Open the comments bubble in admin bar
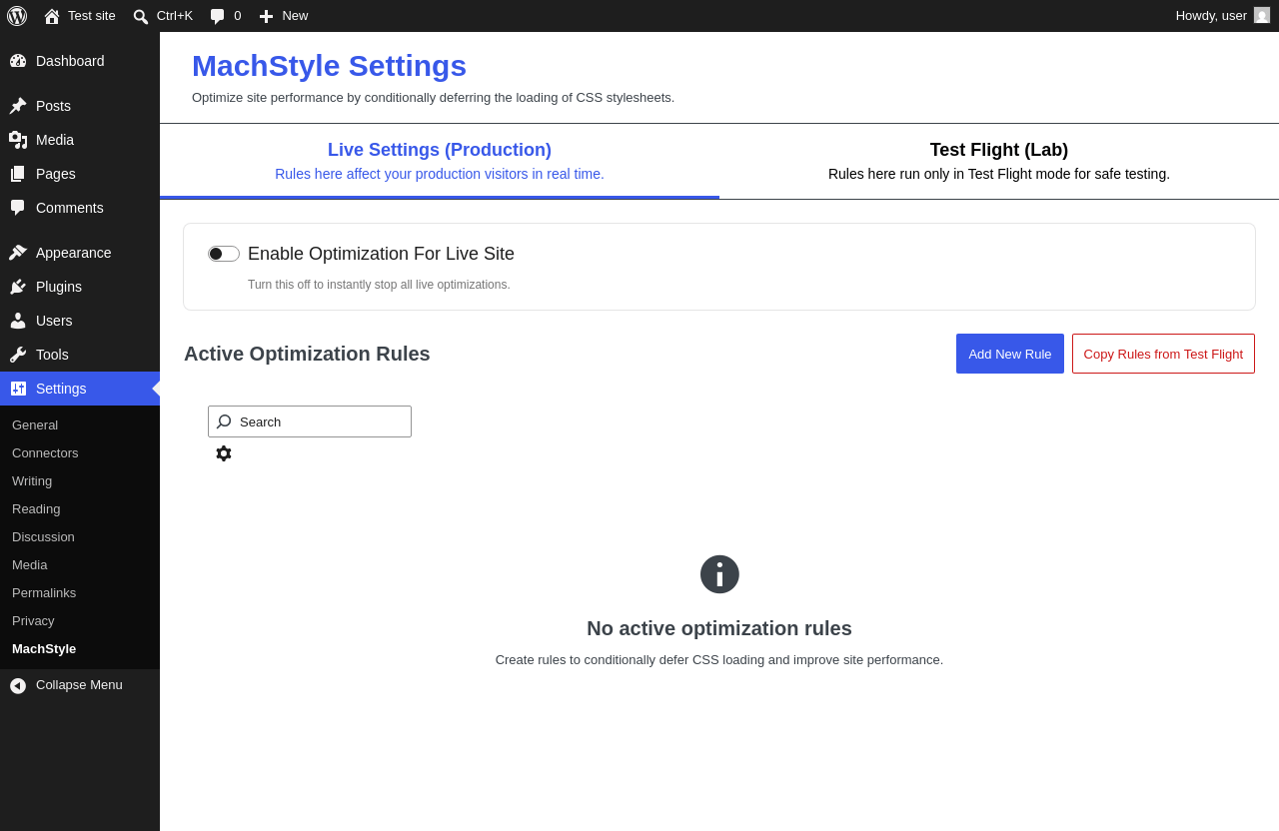This screenshot has height=831, width=1279. point(225,16)
